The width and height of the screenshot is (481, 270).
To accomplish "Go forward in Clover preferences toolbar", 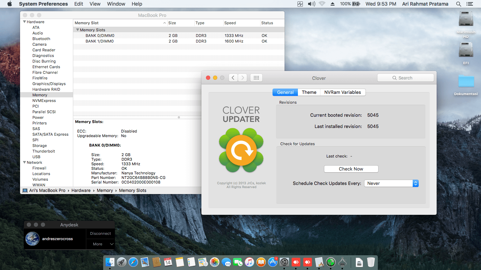I will 242,78.
